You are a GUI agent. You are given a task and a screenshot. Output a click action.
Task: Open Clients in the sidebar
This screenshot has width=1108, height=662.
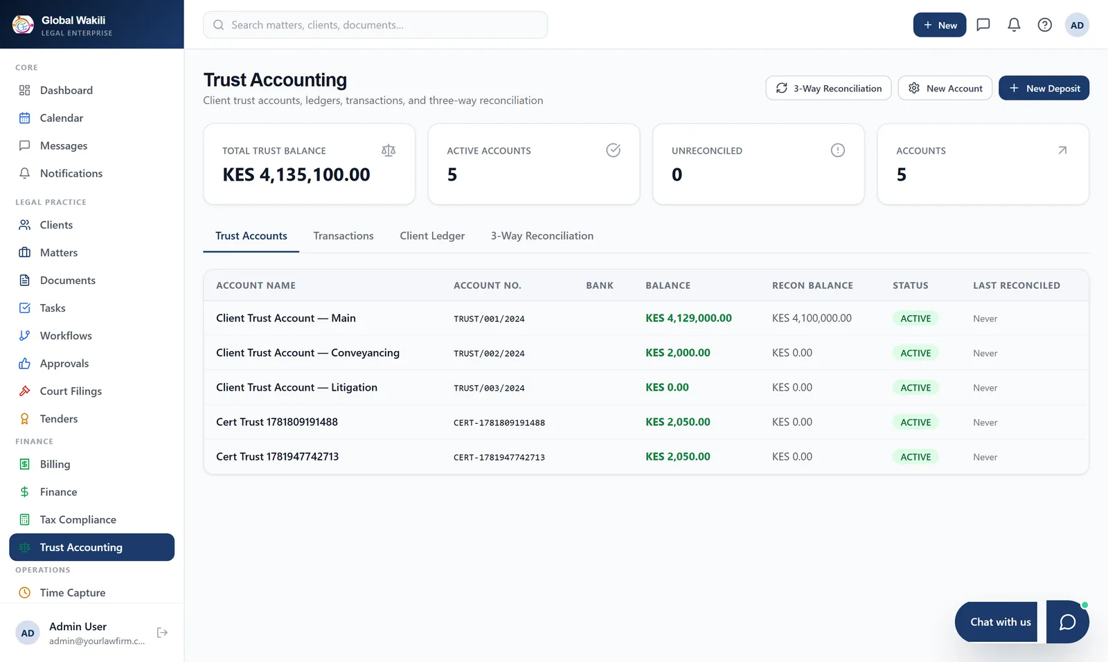[x=91, y=225]
